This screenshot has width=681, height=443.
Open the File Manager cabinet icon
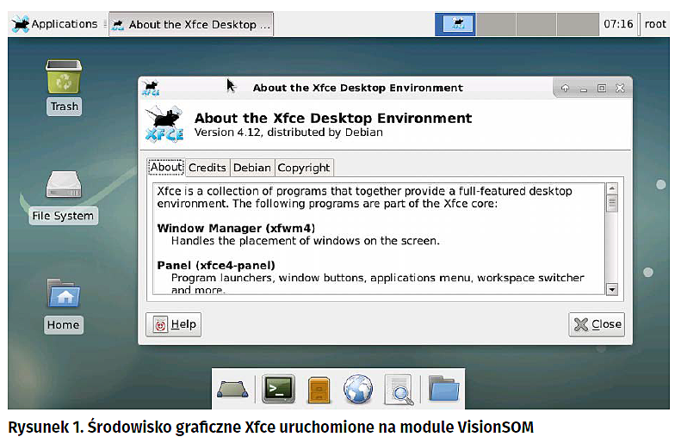(319, 390)
